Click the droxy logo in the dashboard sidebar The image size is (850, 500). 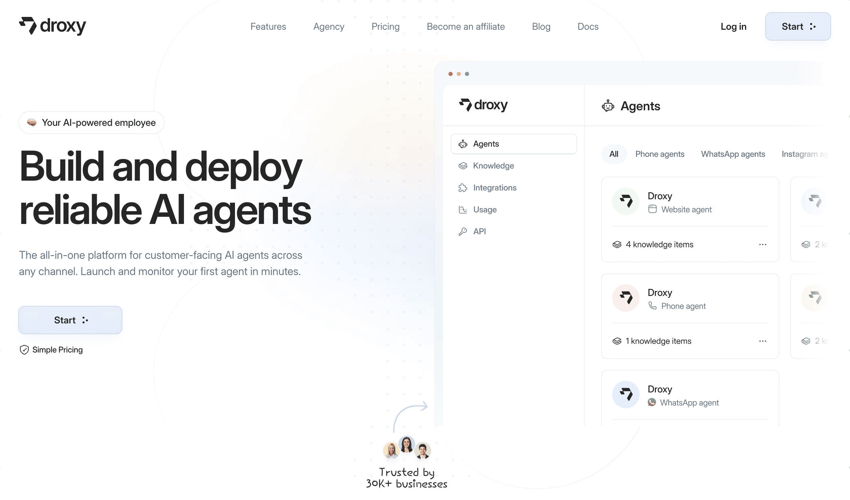point(483,105)
